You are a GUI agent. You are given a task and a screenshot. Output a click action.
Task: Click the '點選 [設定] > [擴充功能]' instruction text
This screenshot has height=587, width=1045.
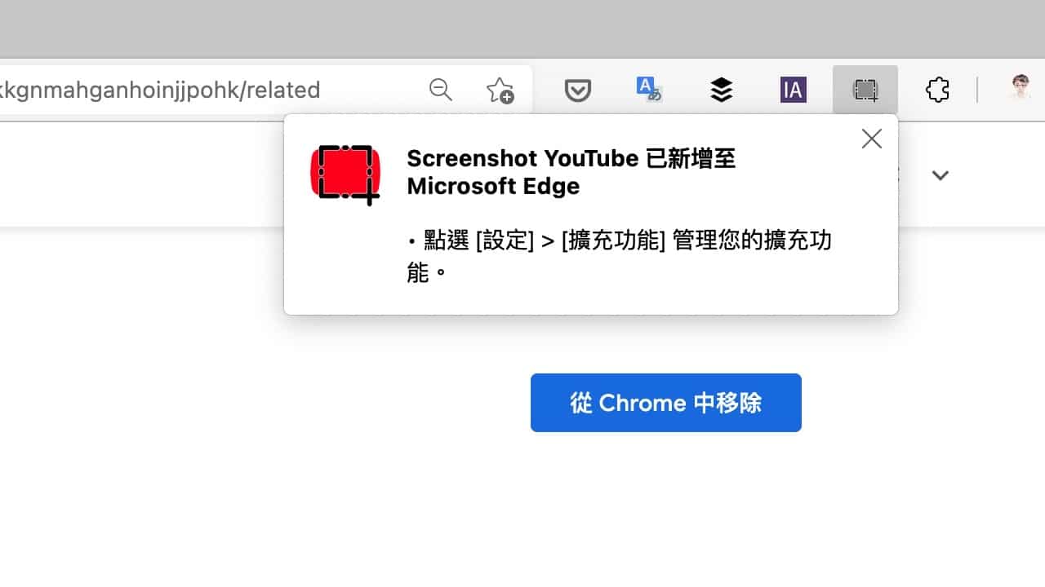619,256
